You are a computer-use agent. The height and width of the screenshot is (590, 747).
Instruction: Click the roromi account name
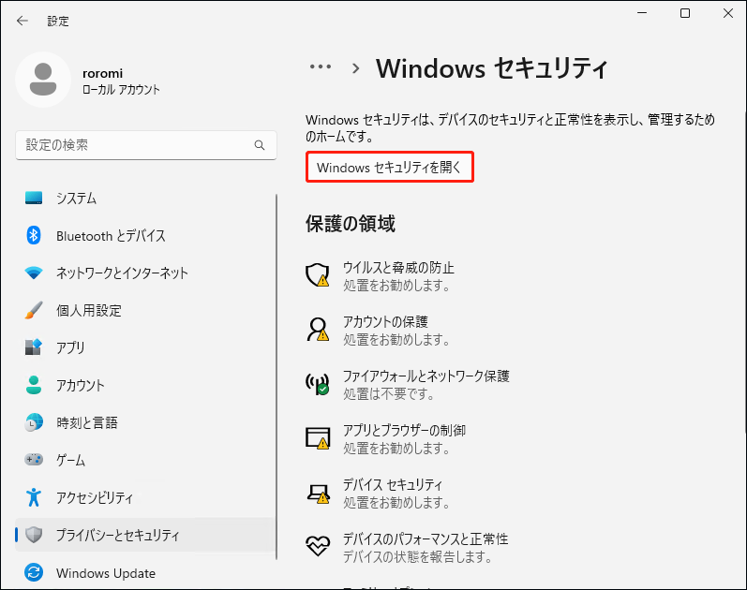pos(102,73)
